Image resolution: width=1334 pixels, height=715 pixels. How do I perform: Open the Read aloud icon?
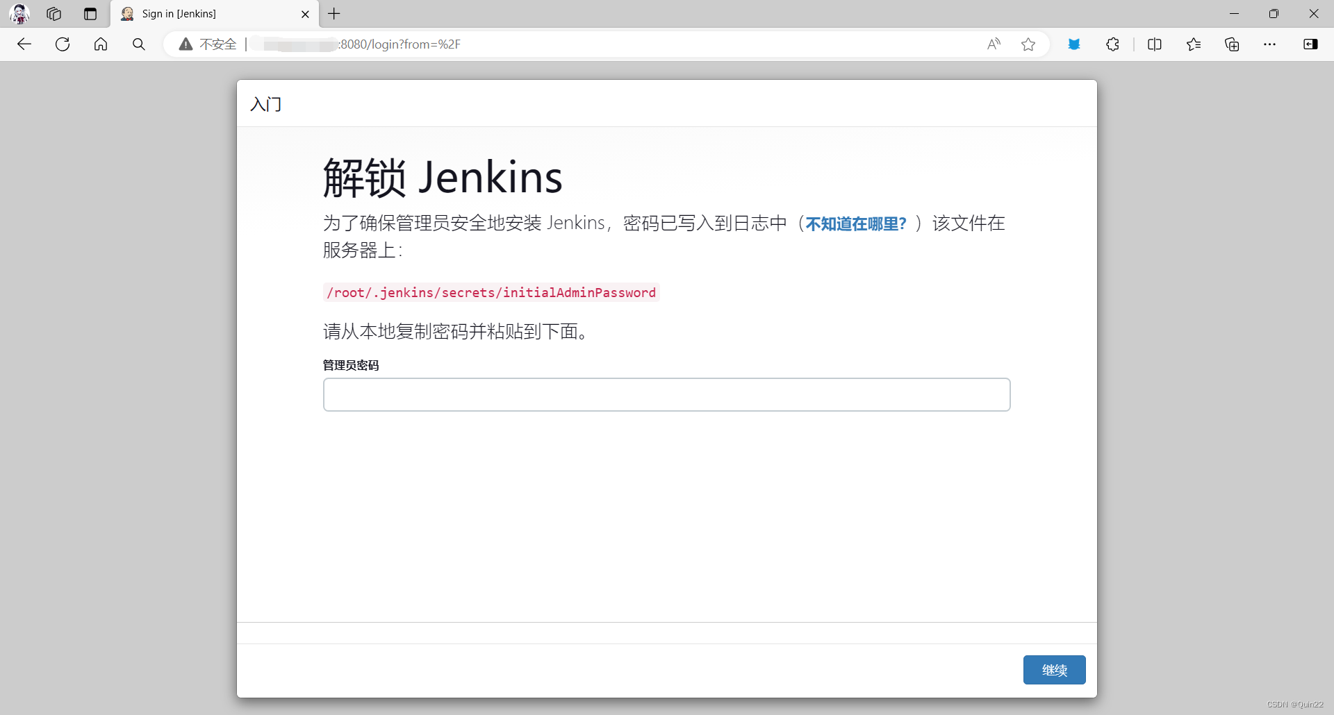(994, 44)
